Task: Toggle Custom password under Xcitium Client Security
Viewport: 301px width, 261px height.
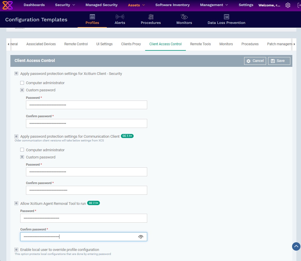Action: pyautogui.click(x=22, y=90)
